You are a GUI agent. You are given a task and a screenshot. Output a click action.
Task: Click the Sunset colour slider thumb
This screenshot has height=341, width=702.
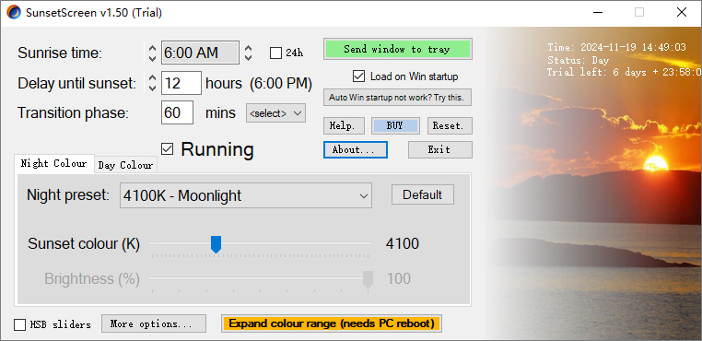click(x=216, y=244)
